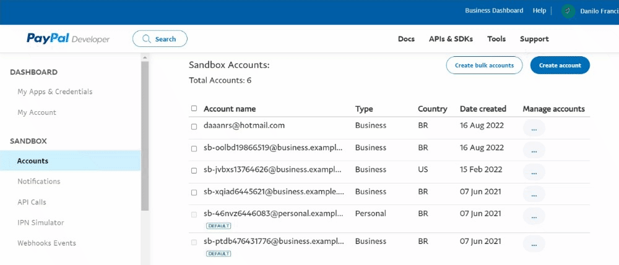This screenshot has height=265, width=619.
Task: Click Create bulk accounts button
Action: click(x=485, y=65)
